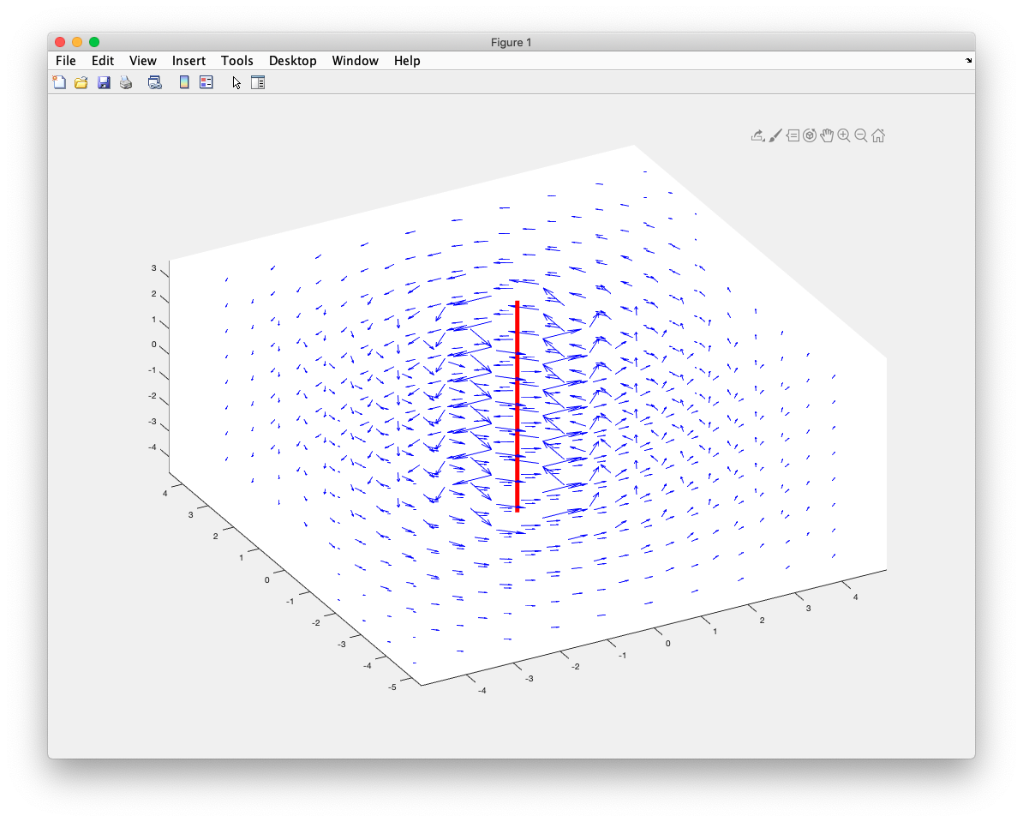Open the Help menu

coord(406,61)
